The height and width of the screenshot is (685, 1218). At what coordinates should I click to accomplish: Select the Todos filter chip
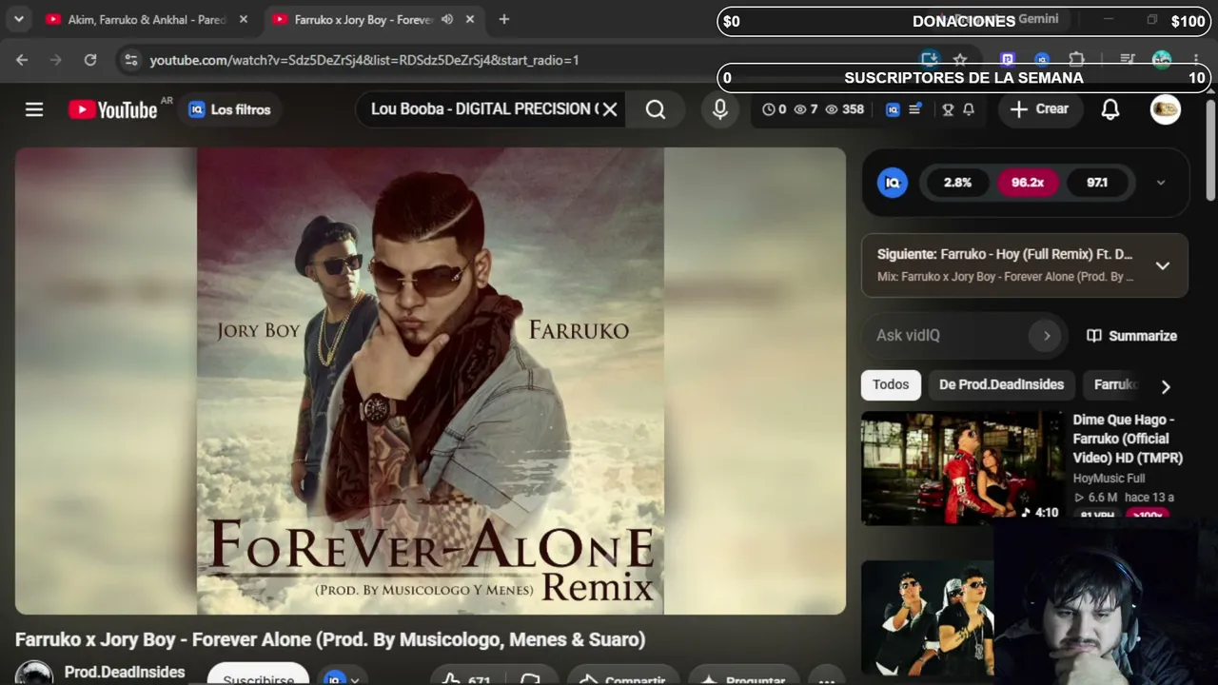pos(891,384)
